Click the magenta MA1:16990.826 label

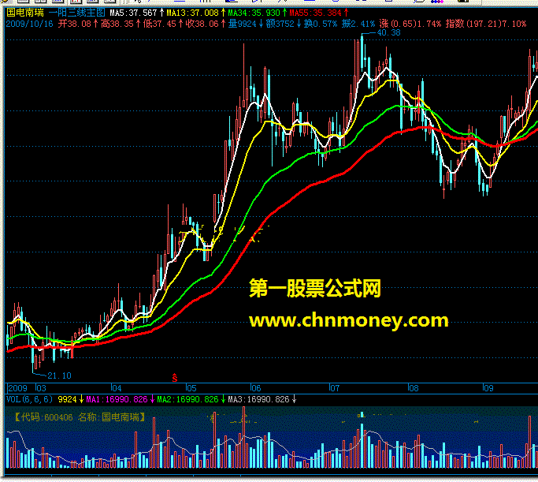tap(117, 399)
